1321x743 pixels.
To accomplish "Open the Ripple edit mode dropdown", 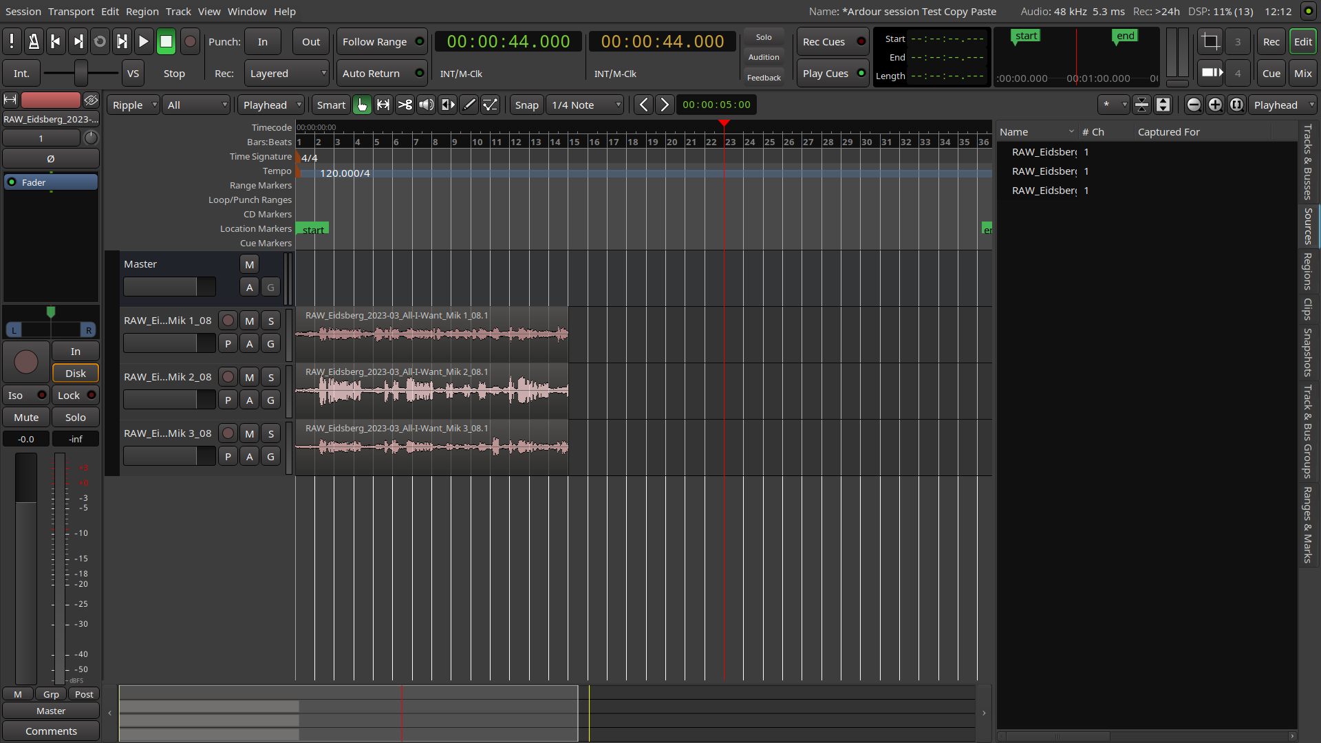I will tap(134, 105).
